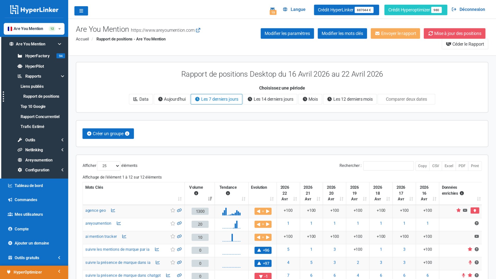Viewport: 496px width, 279px height.
Task: Star the agence geo keyword
Action: [173, 210]
